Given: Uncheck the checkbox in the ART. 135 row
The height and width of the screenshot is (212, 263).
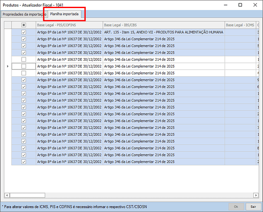Looking at the screenshot, I should click(24, 32).
